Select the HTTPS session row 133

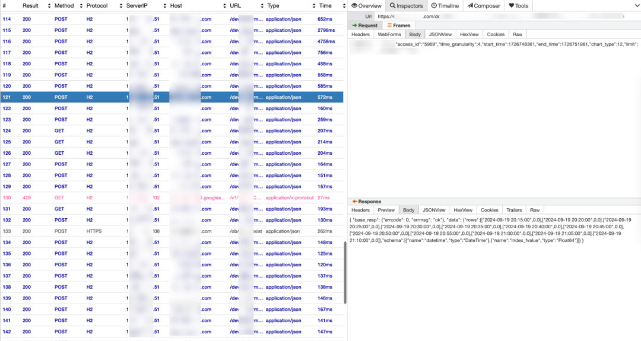click(x=172, y=231)
